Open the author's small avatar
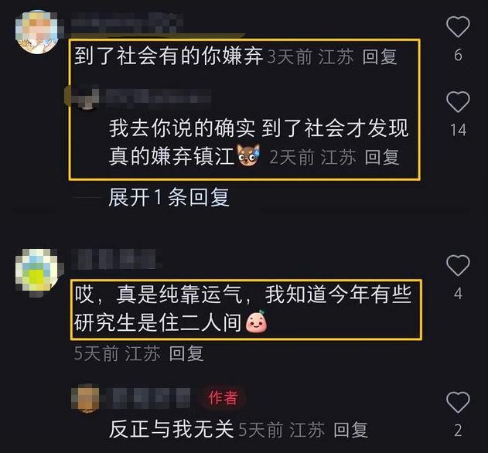 click(85, 398)
